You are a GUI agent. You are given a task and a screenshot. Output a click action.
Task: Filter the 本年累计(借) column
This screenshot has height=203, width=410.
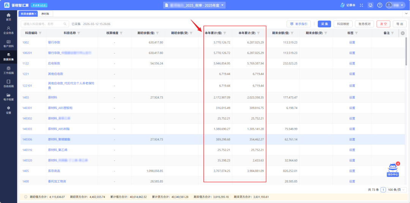pos(225,33)
